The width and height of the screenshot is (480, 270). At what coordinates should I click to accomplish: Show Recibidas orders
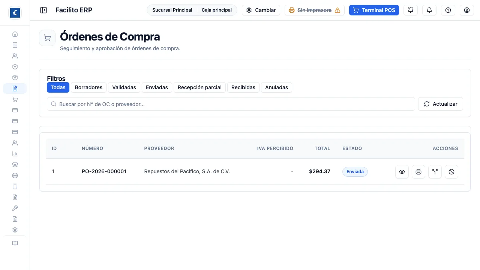tap(243, 87)
